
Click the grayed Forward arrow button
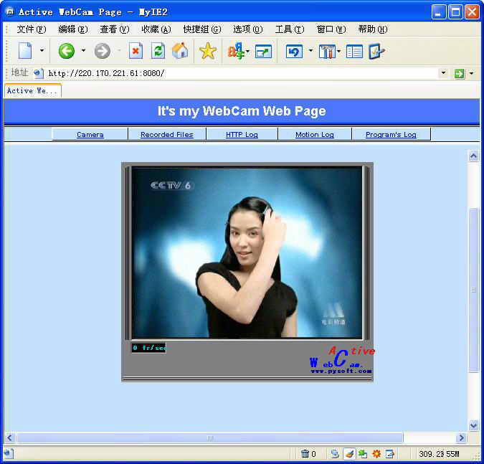(x=103, y=51)
